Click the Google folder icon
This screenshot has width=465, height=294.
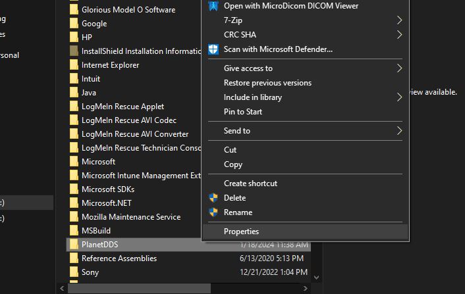click(x=74, y=24)
